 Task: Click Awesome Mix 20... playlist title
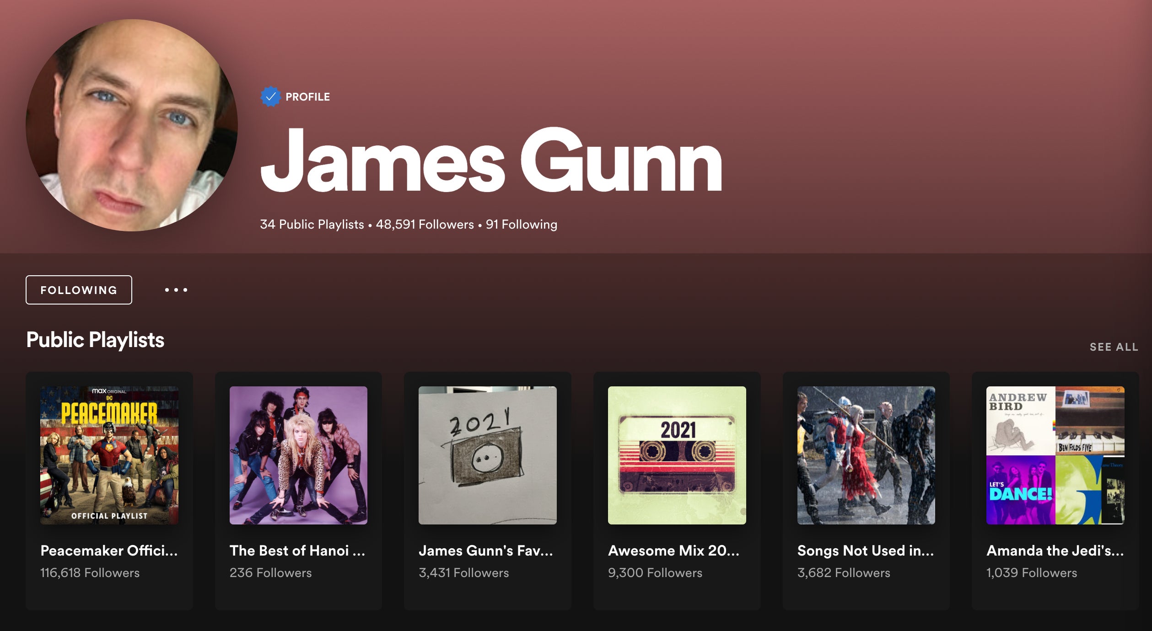[x=673, y=551]
